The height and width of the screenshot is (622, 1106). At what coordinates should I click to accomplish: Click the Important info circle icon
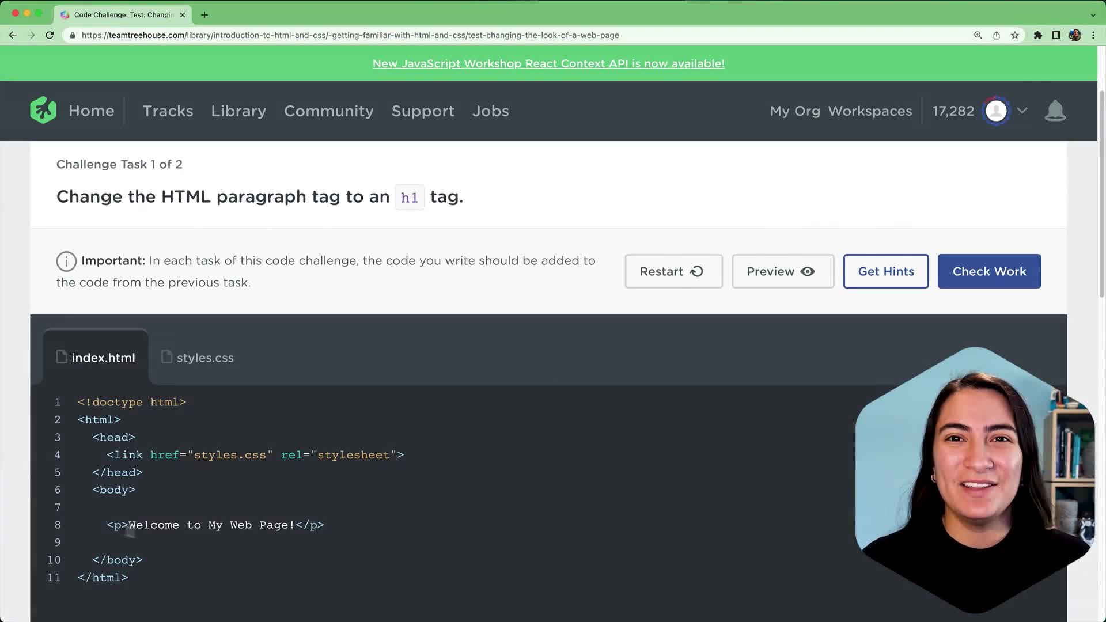[x=66, y=261]
